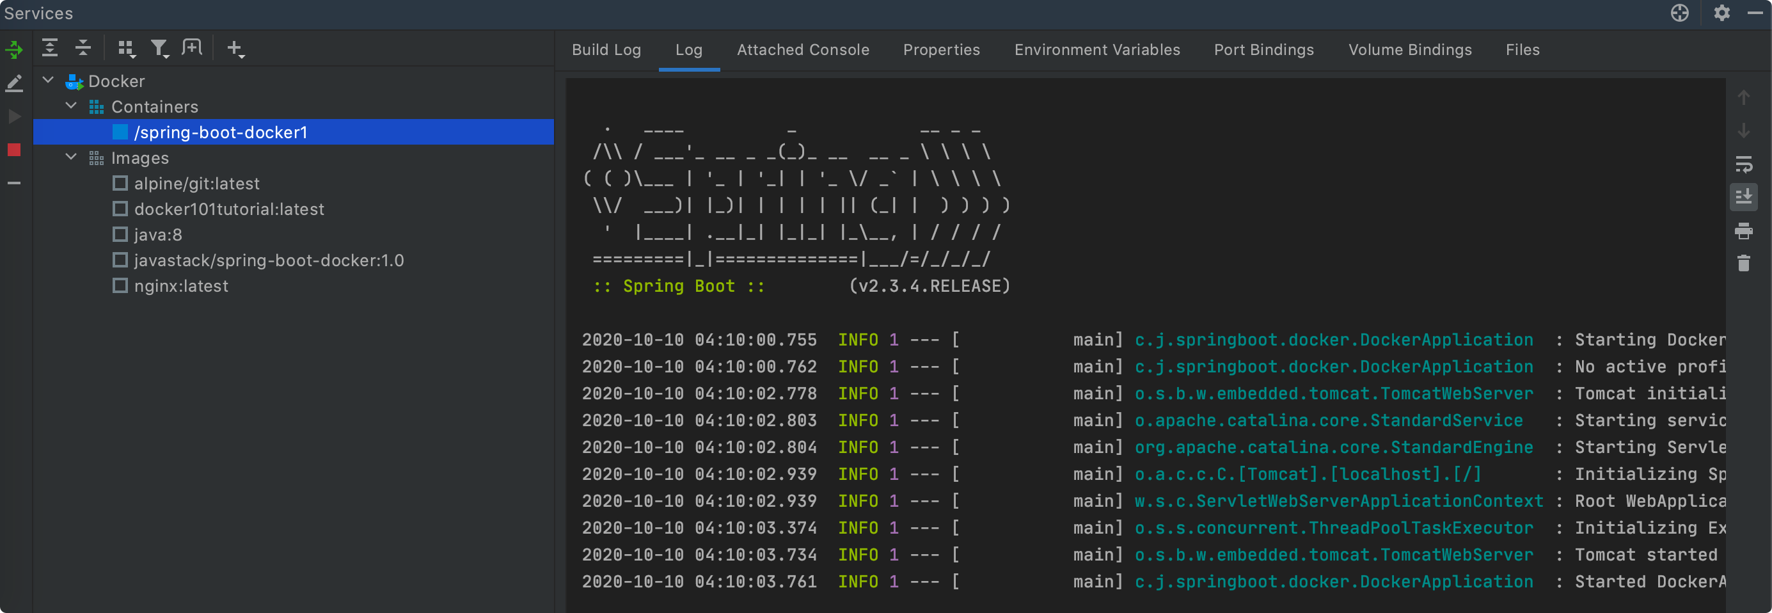Hide the Services panel with the minus
The height and width of the screenshot is (613, 1772).
(x=1755, y=13)
